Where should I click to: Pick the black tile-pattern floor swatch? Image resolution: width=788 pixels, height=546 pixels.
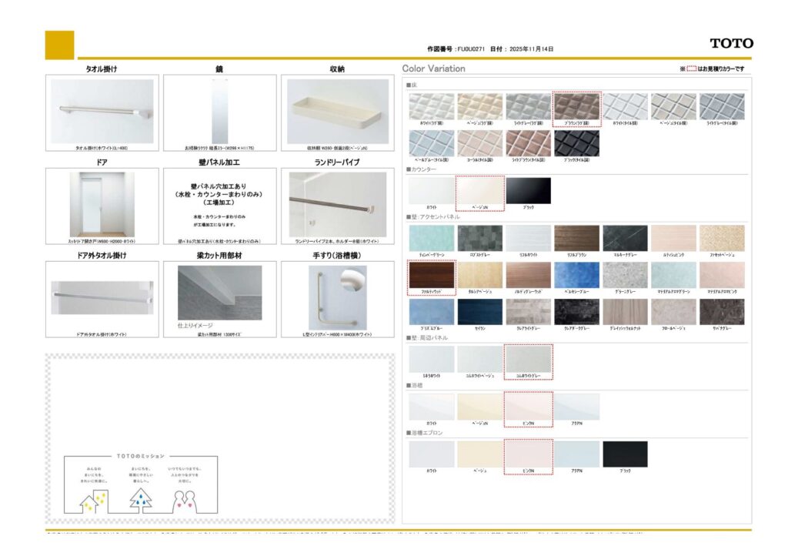[576, 143]
